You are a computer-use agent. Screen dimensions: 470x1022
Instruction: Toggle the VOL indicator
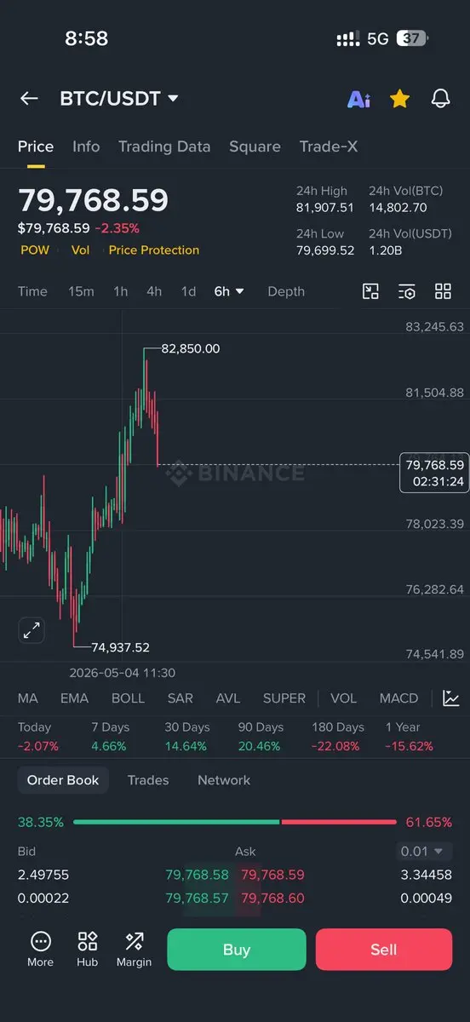coord(343,698)
